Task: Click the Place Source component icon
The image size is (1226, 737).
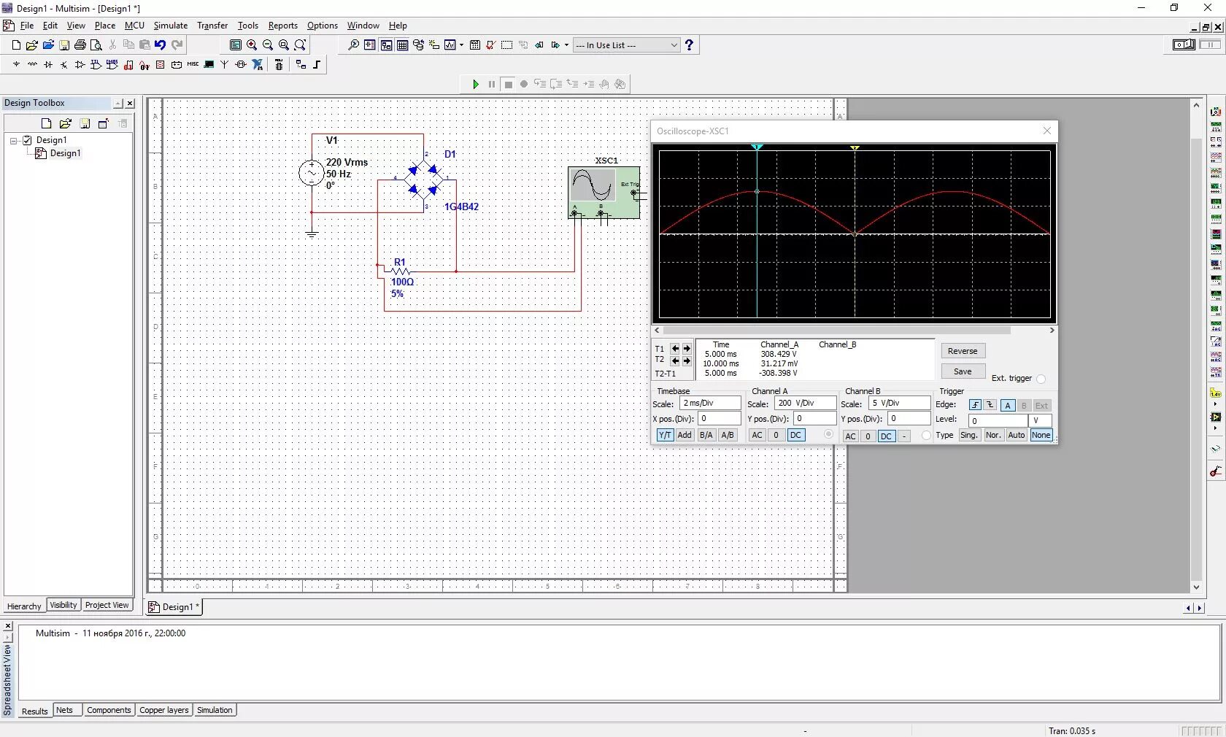Action: click(16, 65)
